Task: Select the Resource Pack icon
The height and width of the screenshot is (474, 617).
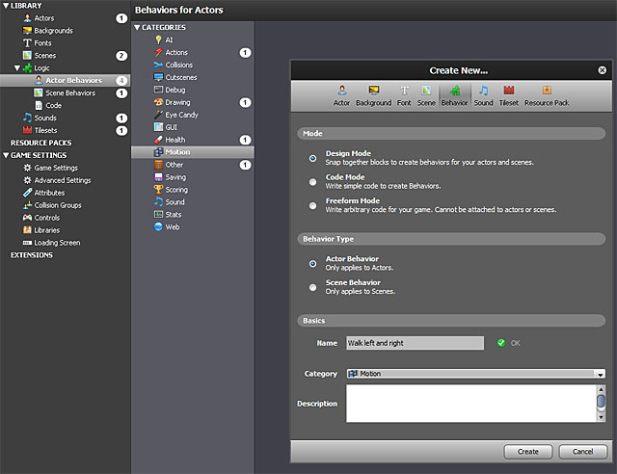Action: 546,91
